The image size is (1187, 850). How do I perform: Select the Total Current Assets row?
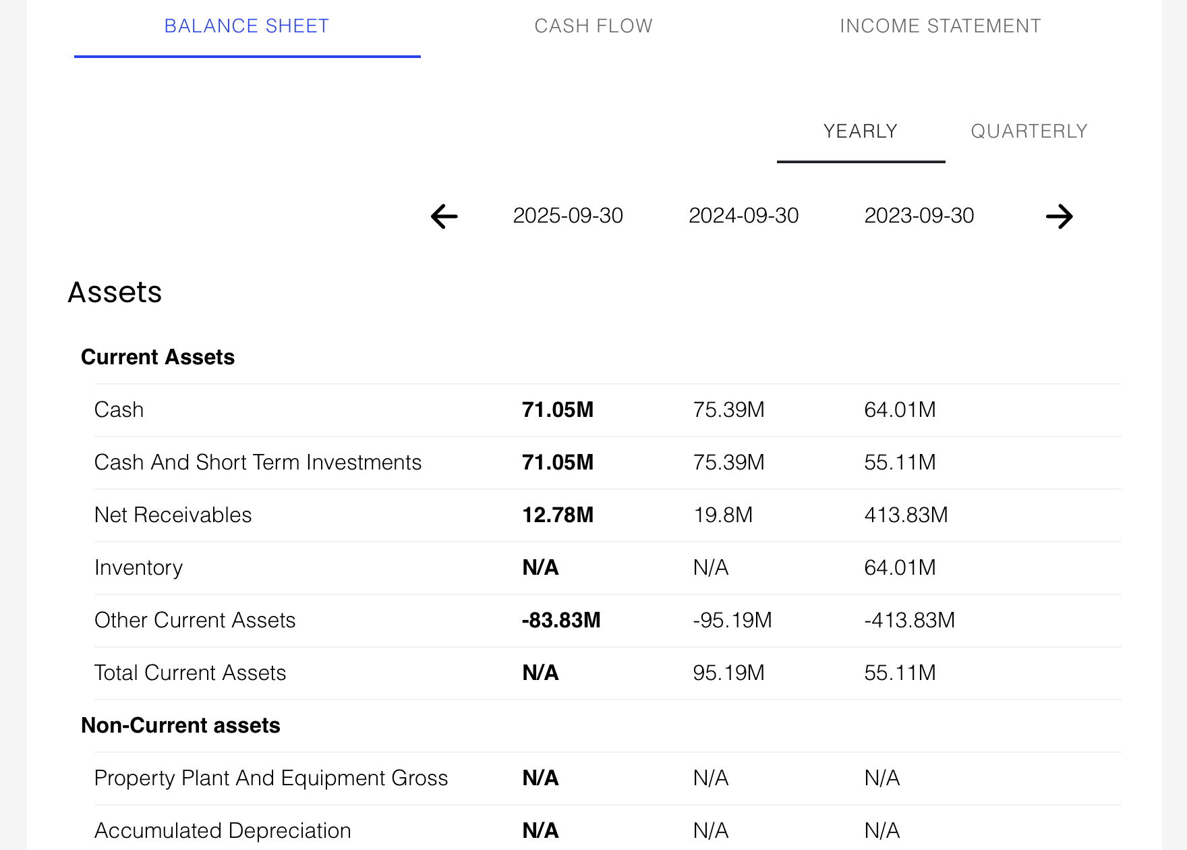click(x=190, y=673)
